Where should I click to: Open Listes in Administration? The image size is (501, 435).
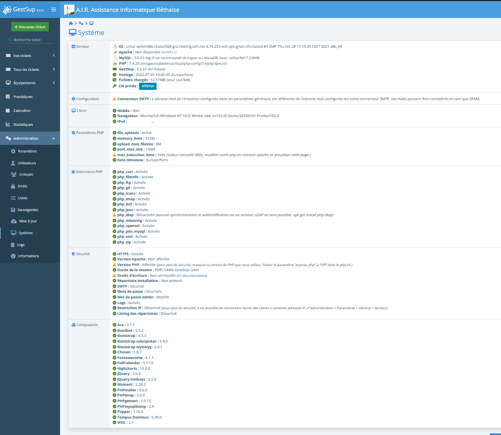(x=23, y=198)
